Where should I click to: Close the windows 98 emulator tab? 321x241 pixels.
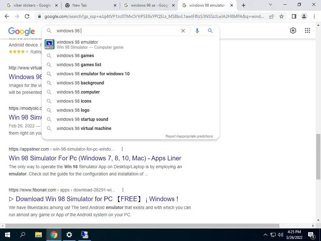coord(232,6)
